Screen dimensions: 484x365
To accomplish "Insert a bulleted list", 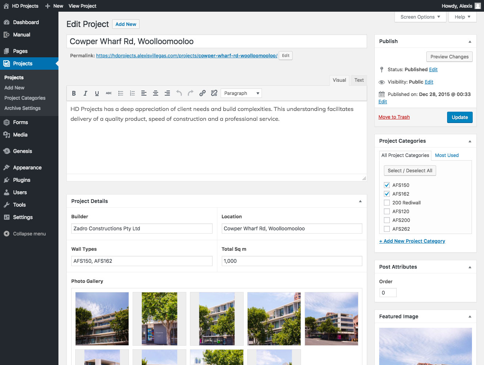I will point(121,93).
